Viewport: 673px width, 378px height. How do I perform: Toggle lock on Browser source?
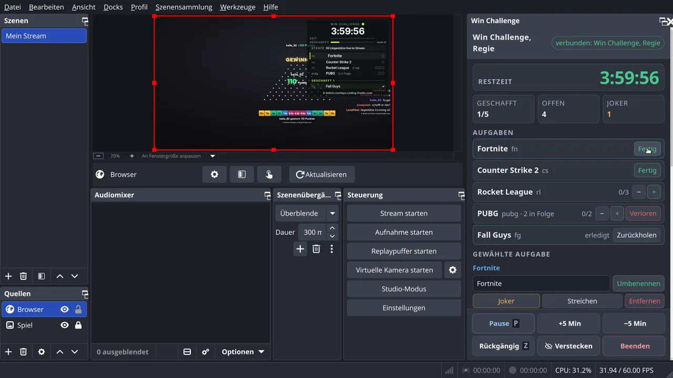pos(78,309)
